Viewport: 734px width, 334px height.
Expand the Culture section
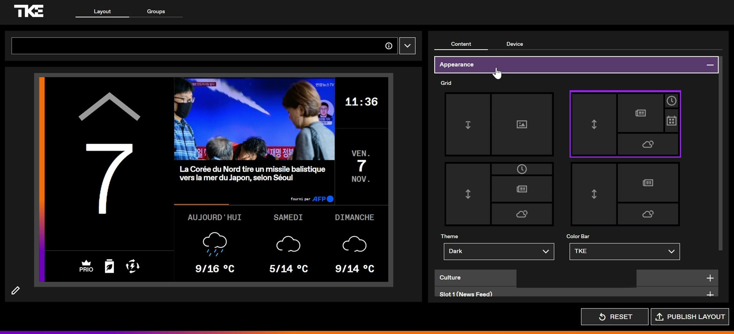(710, 278)
